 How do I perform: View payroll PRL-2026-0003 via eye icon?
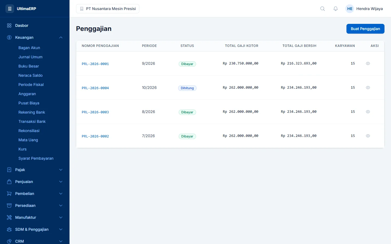coord(368,112)
